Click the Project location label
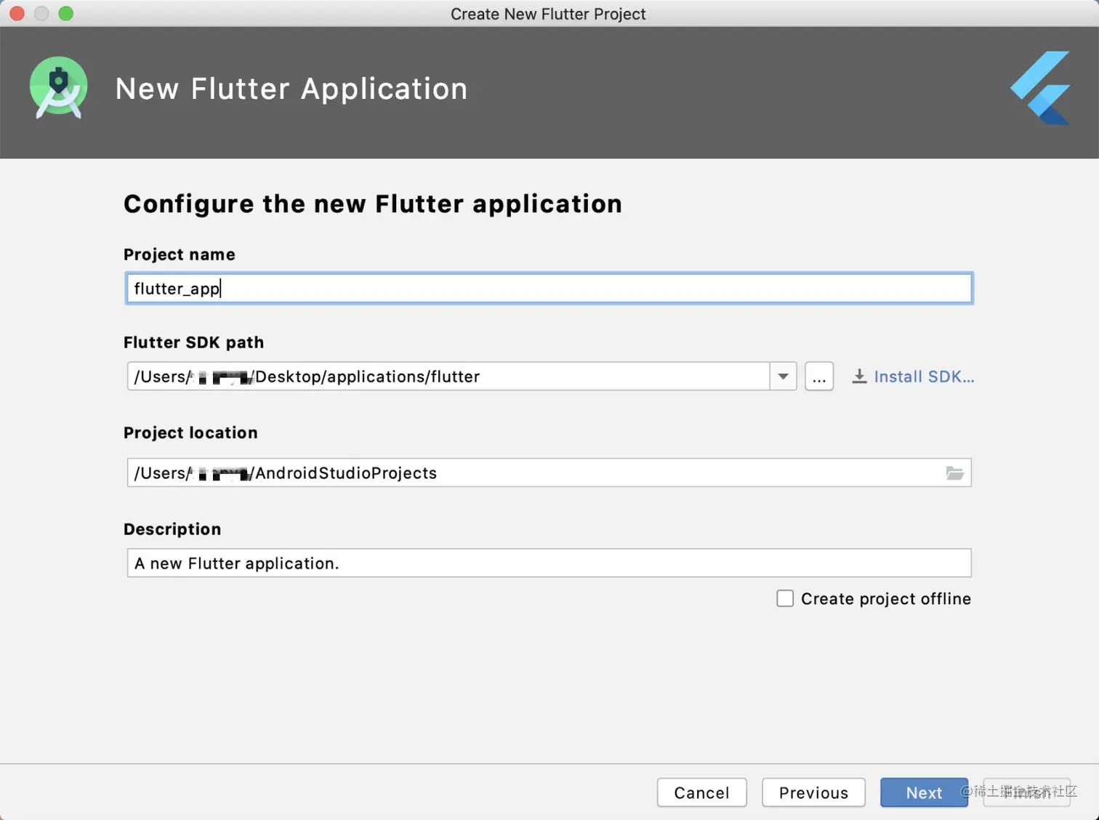Screen dimensions: 1099x820 [190, 433]
